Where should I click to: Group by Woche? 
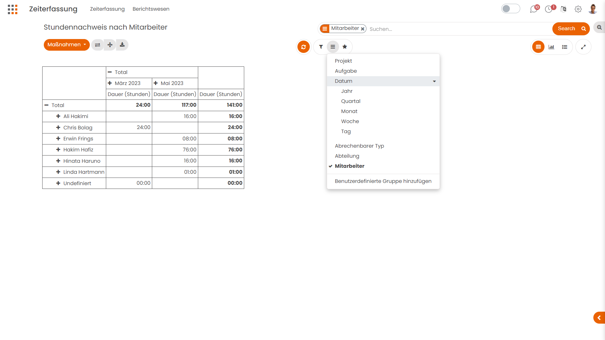click(383, 122)
